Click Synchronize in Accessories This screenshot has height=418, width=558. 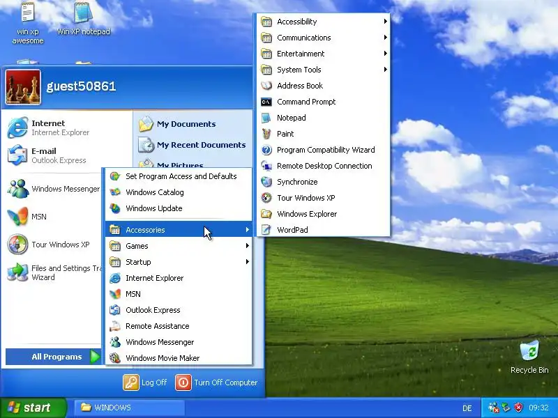tap(324, 182)
